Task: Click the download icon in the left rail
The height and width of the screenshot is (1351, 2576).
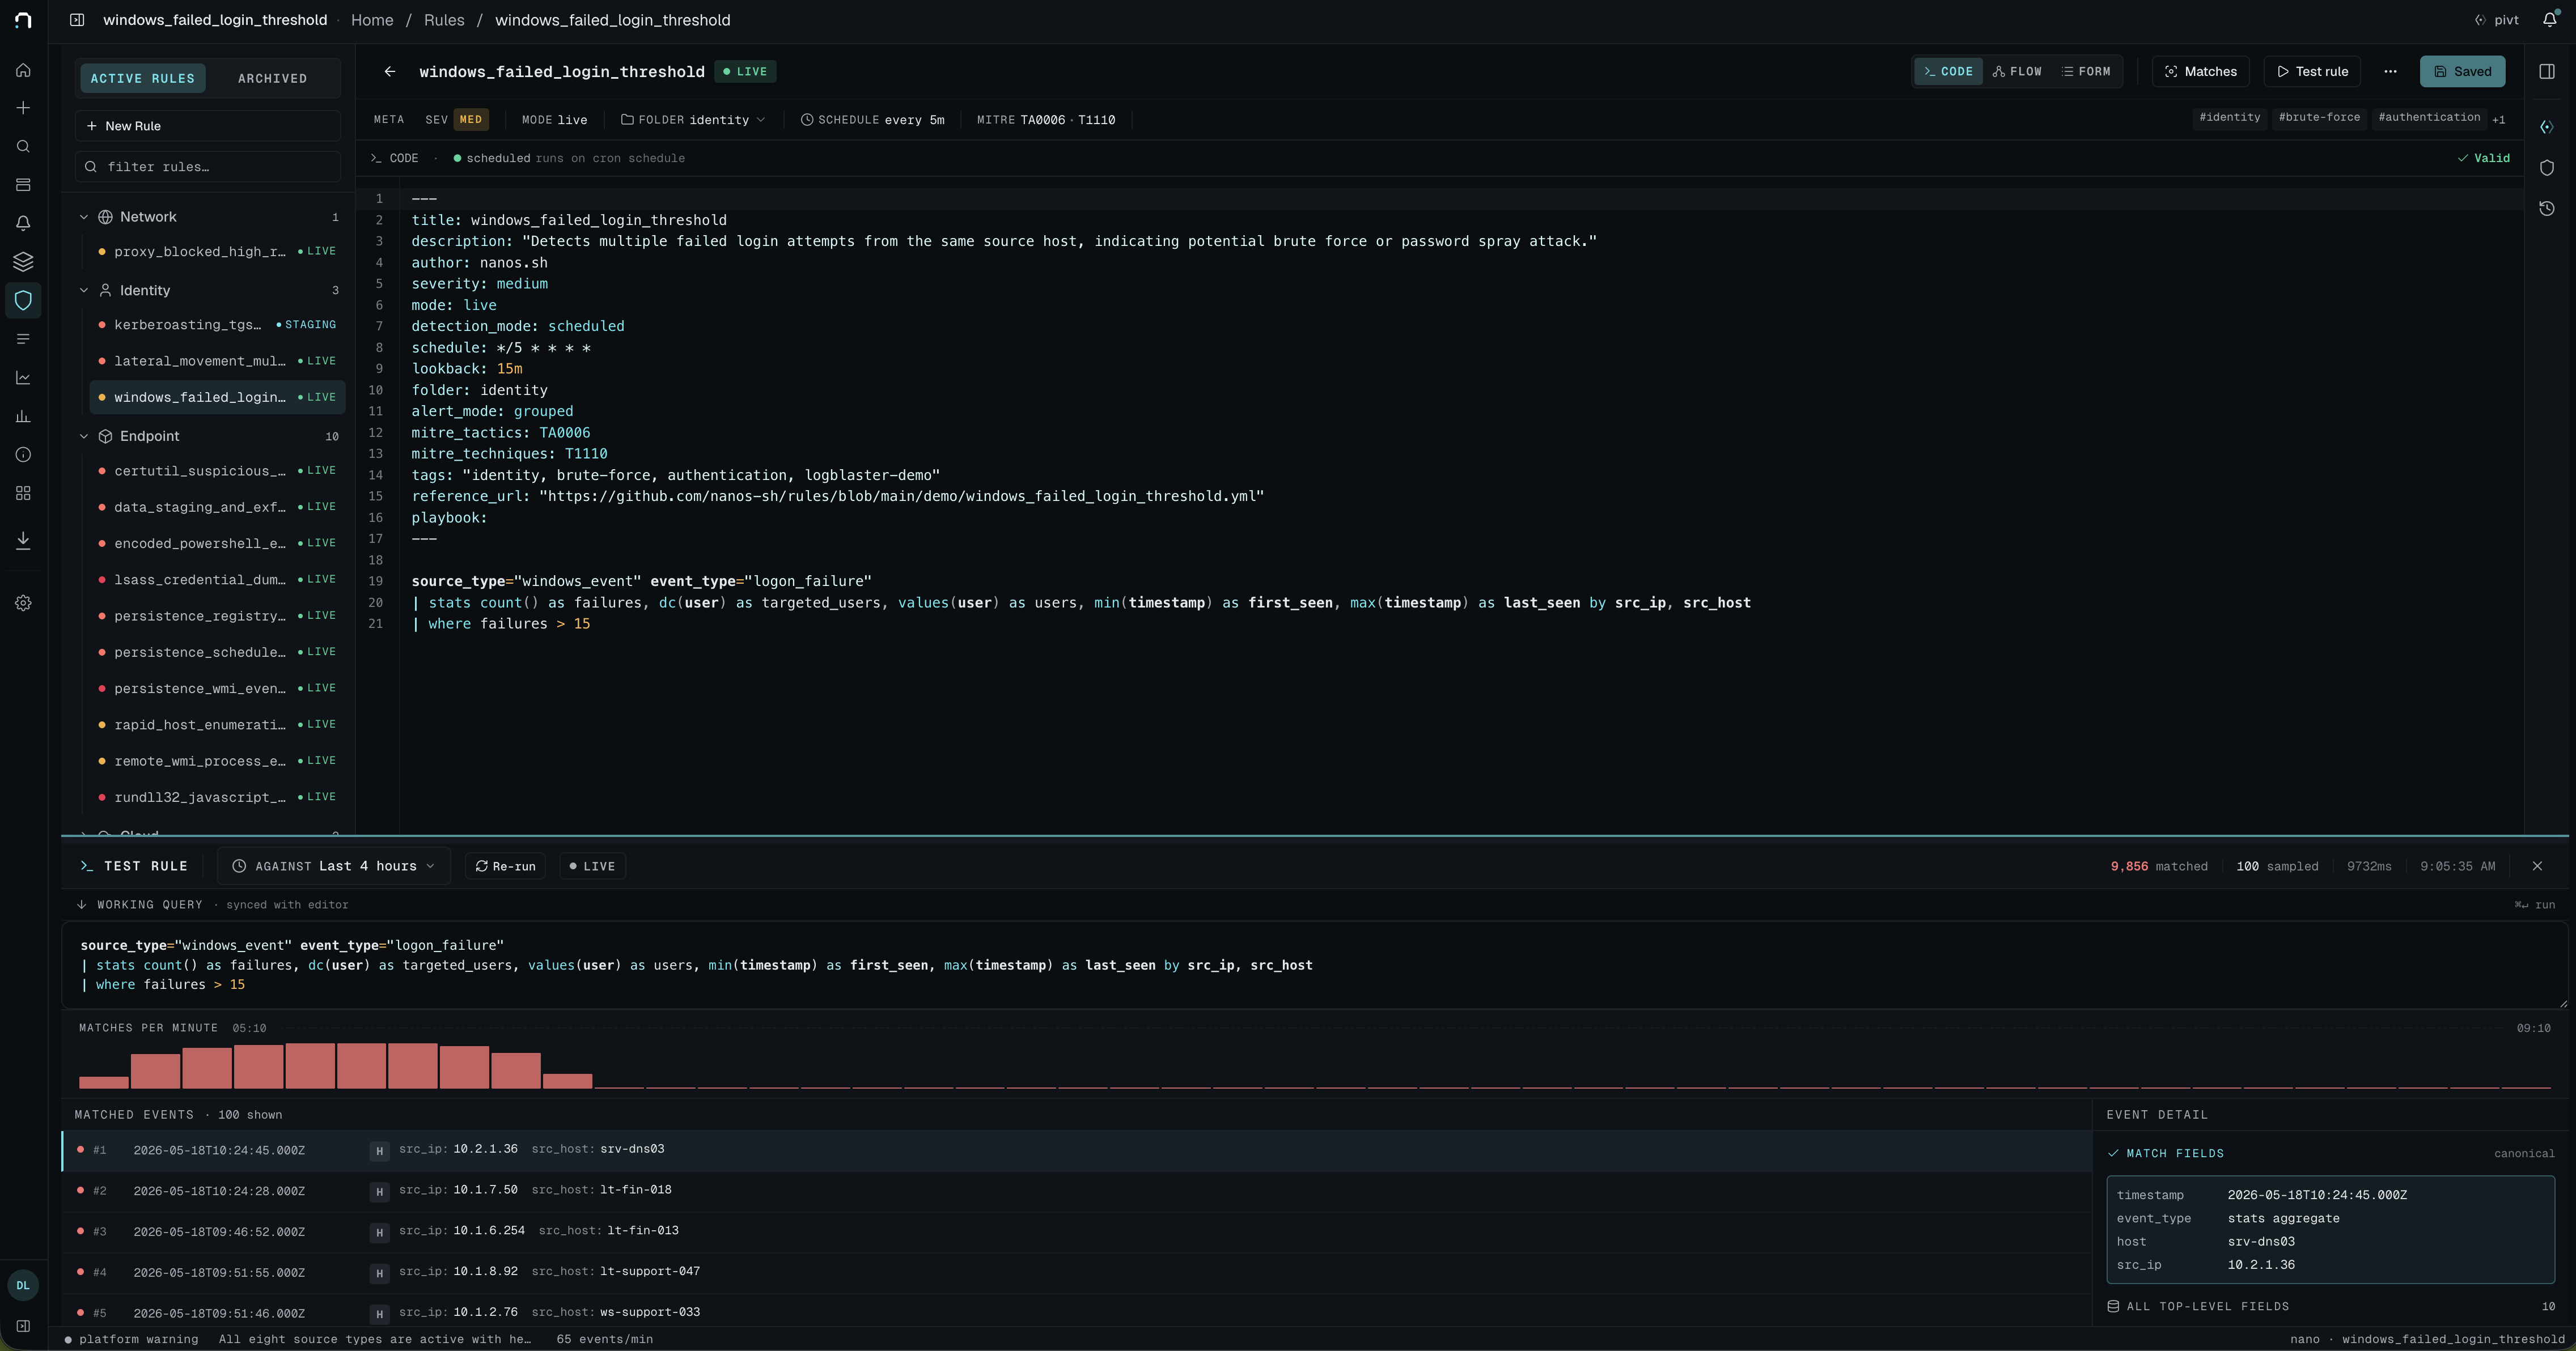Action: (x=23, y=541)
